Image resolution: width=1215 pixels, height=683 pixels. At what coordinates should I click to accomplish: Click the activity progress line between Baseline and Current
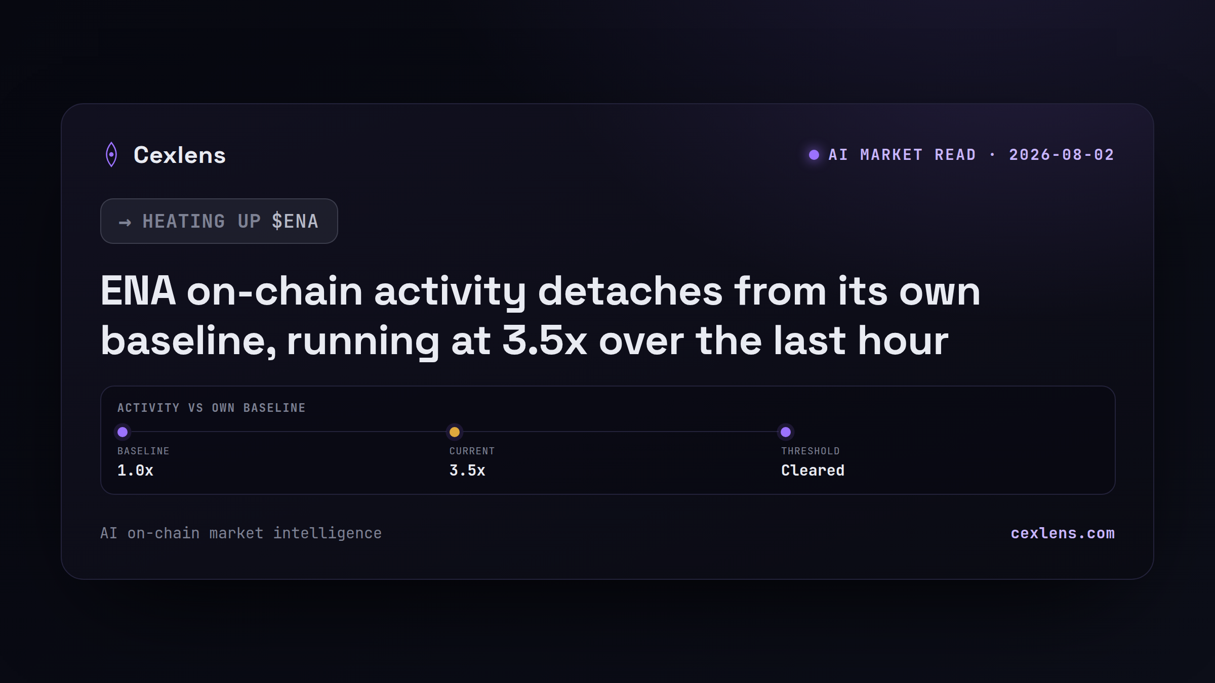pos(289,432)
